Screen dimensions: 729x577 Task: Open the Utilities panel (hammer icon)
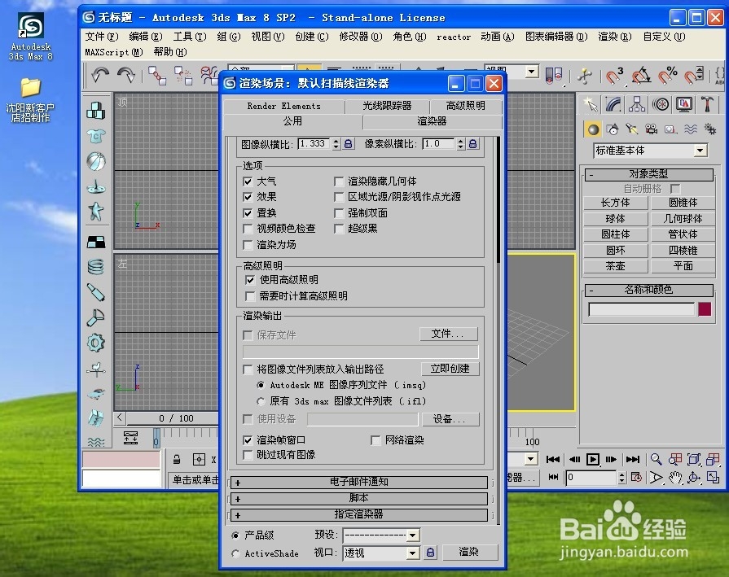(x=708, y=104)
